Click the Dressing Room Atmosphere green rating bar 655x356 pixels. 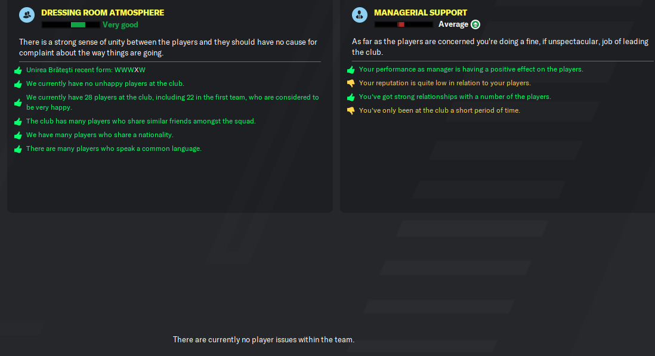[70, 25]
